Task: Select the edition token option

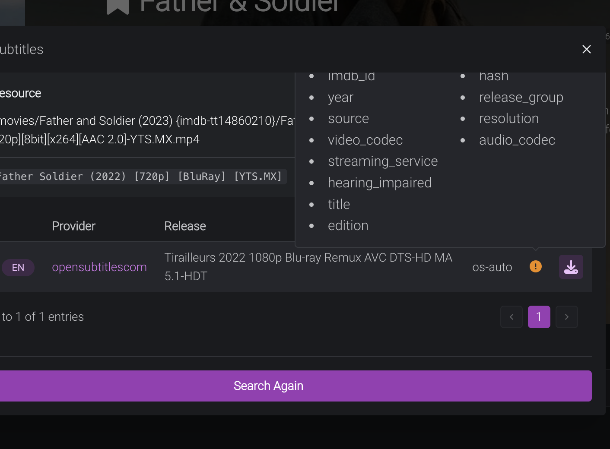Action: 348,225
